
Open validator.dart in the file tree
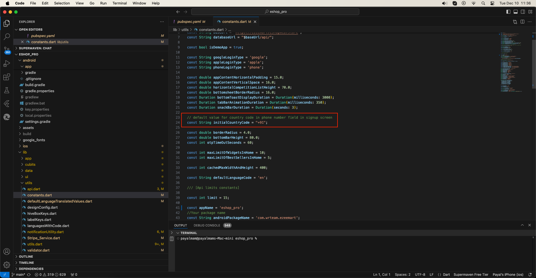38,250
